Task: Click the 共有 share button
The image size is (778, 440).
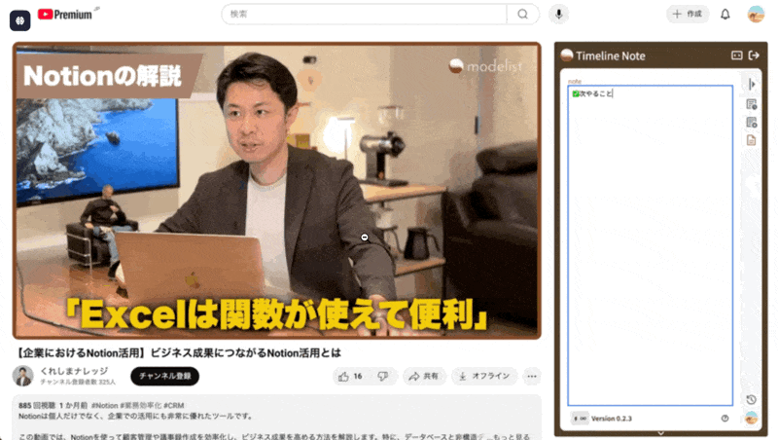Action: (x=423, y=376)
